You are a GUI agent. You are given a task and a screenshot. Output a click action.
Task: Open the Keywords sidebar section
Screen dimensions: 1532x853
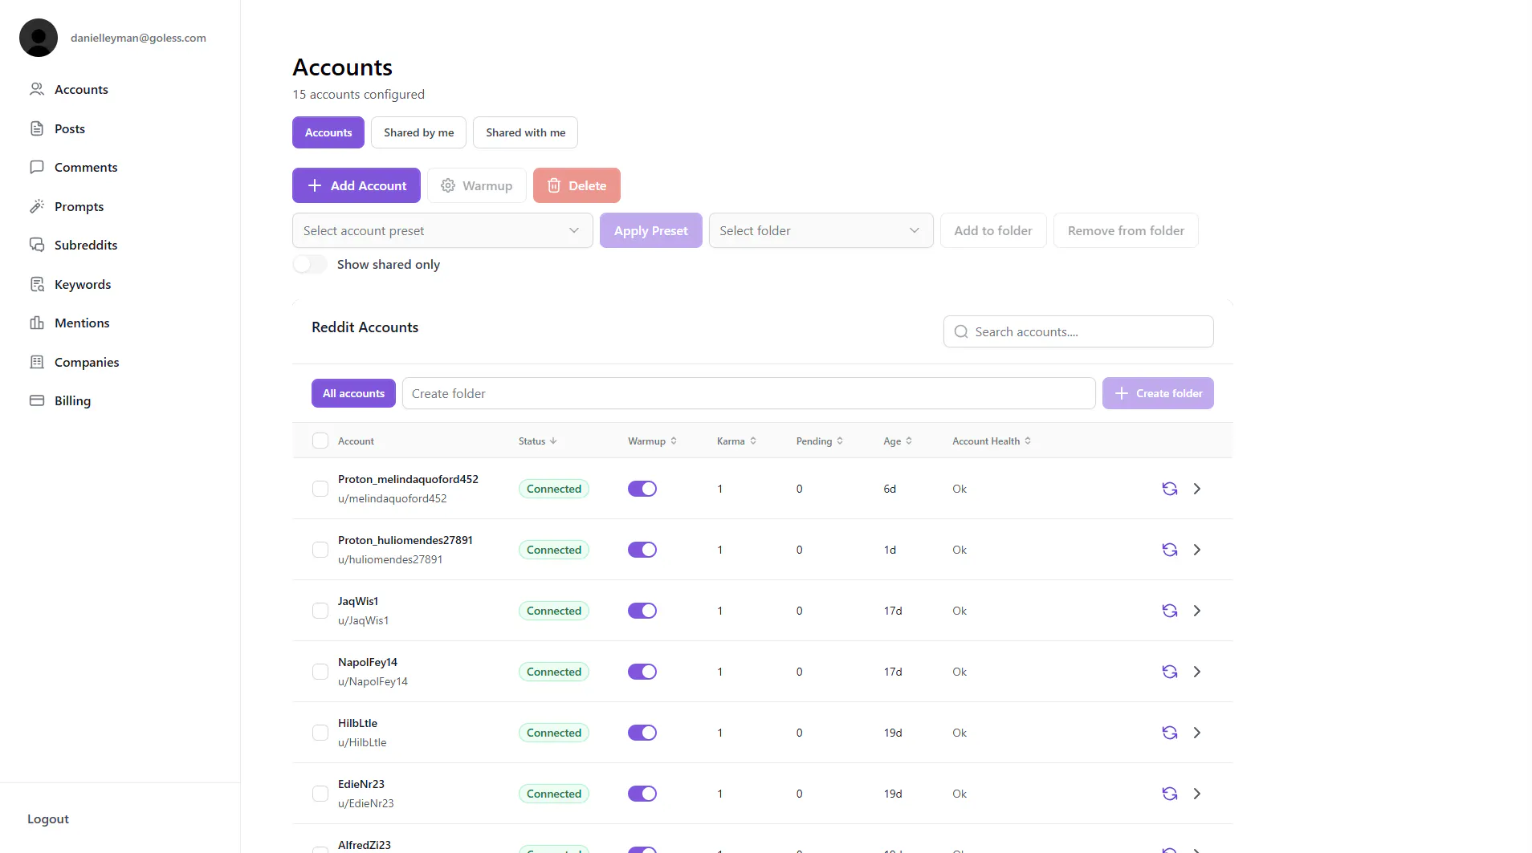click(x=70, y=284)
